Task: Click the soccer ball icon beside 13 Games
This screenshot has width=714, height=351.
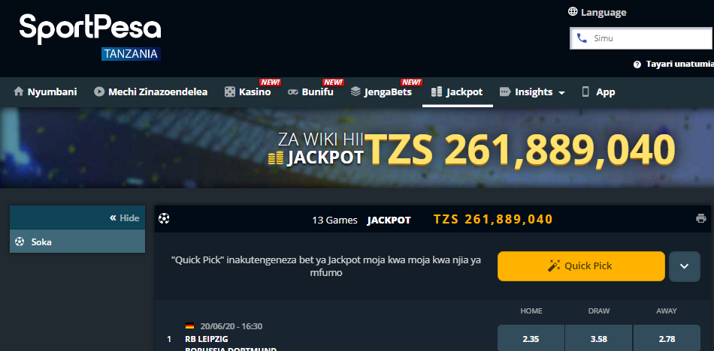Action: click(164, 219)
